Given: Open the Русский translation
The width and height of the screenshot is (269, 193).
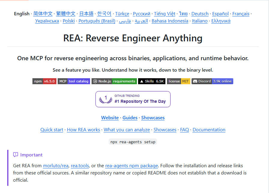Looking at the screenshot, I should [141, 14].
